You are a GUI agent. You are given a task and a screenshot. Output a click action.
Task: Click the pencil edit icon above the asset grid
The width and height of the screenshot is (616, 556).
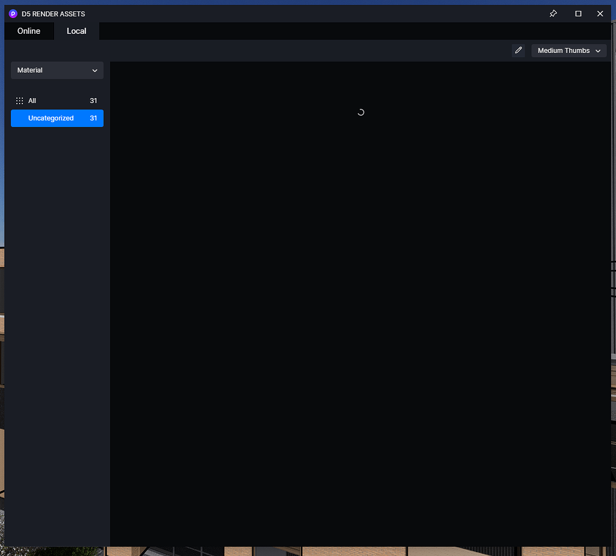pos(518,50)
